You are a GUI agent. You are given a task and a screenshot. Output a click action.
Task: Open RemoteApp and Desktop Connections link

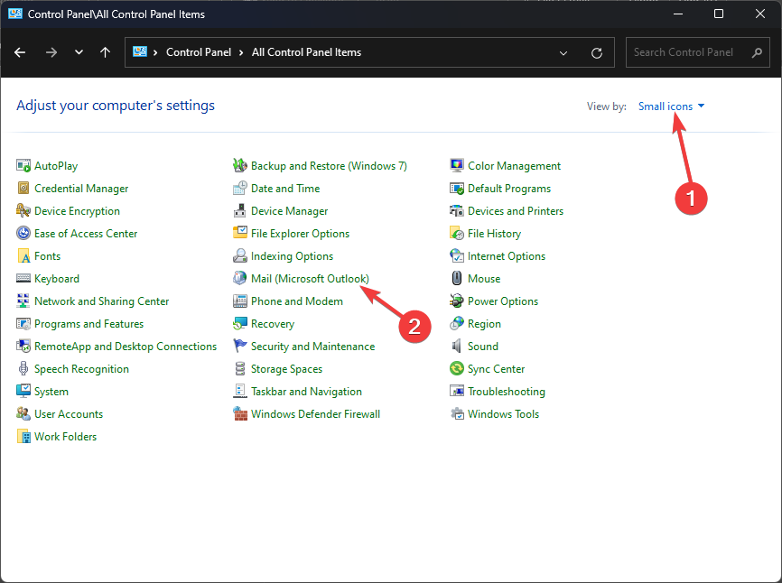(126, 347)
